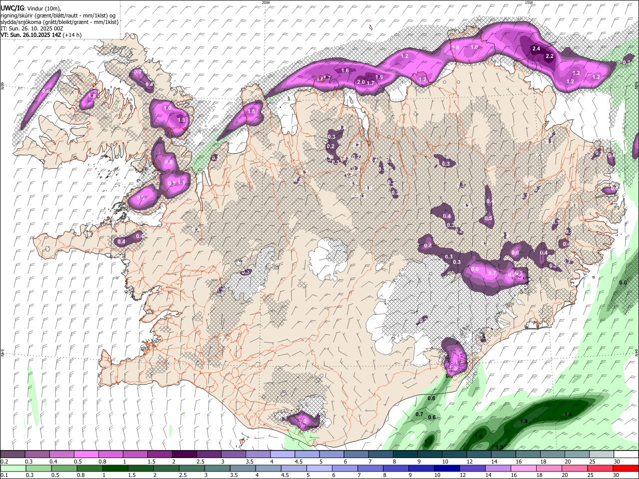Select top-row legend swatch between 25 and 30
This screenshot has width=639, height=479.
pos(602,454)
